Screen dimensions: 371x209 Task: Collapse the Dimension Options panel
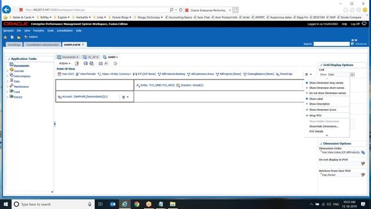click(x=321, y=143)
